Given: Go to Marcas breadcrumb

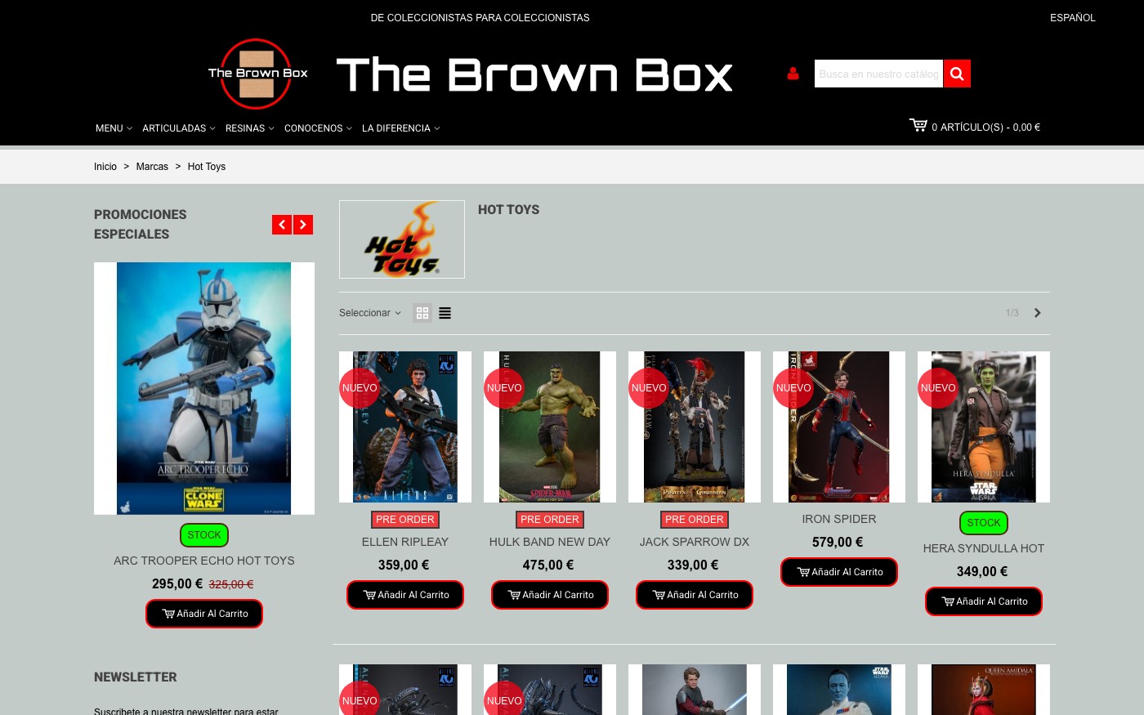Looking at the screenshot, I should pos(152,167).
